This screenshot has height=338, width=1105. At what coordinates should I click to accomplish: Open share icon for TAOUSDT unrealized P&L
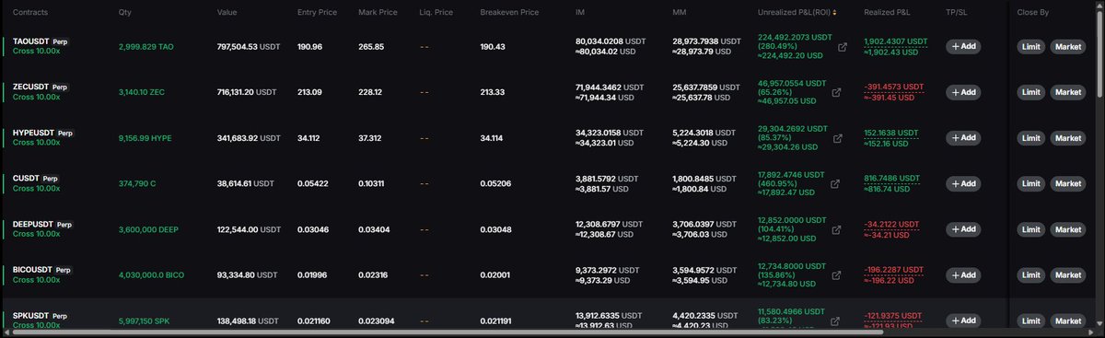point(843,46)
